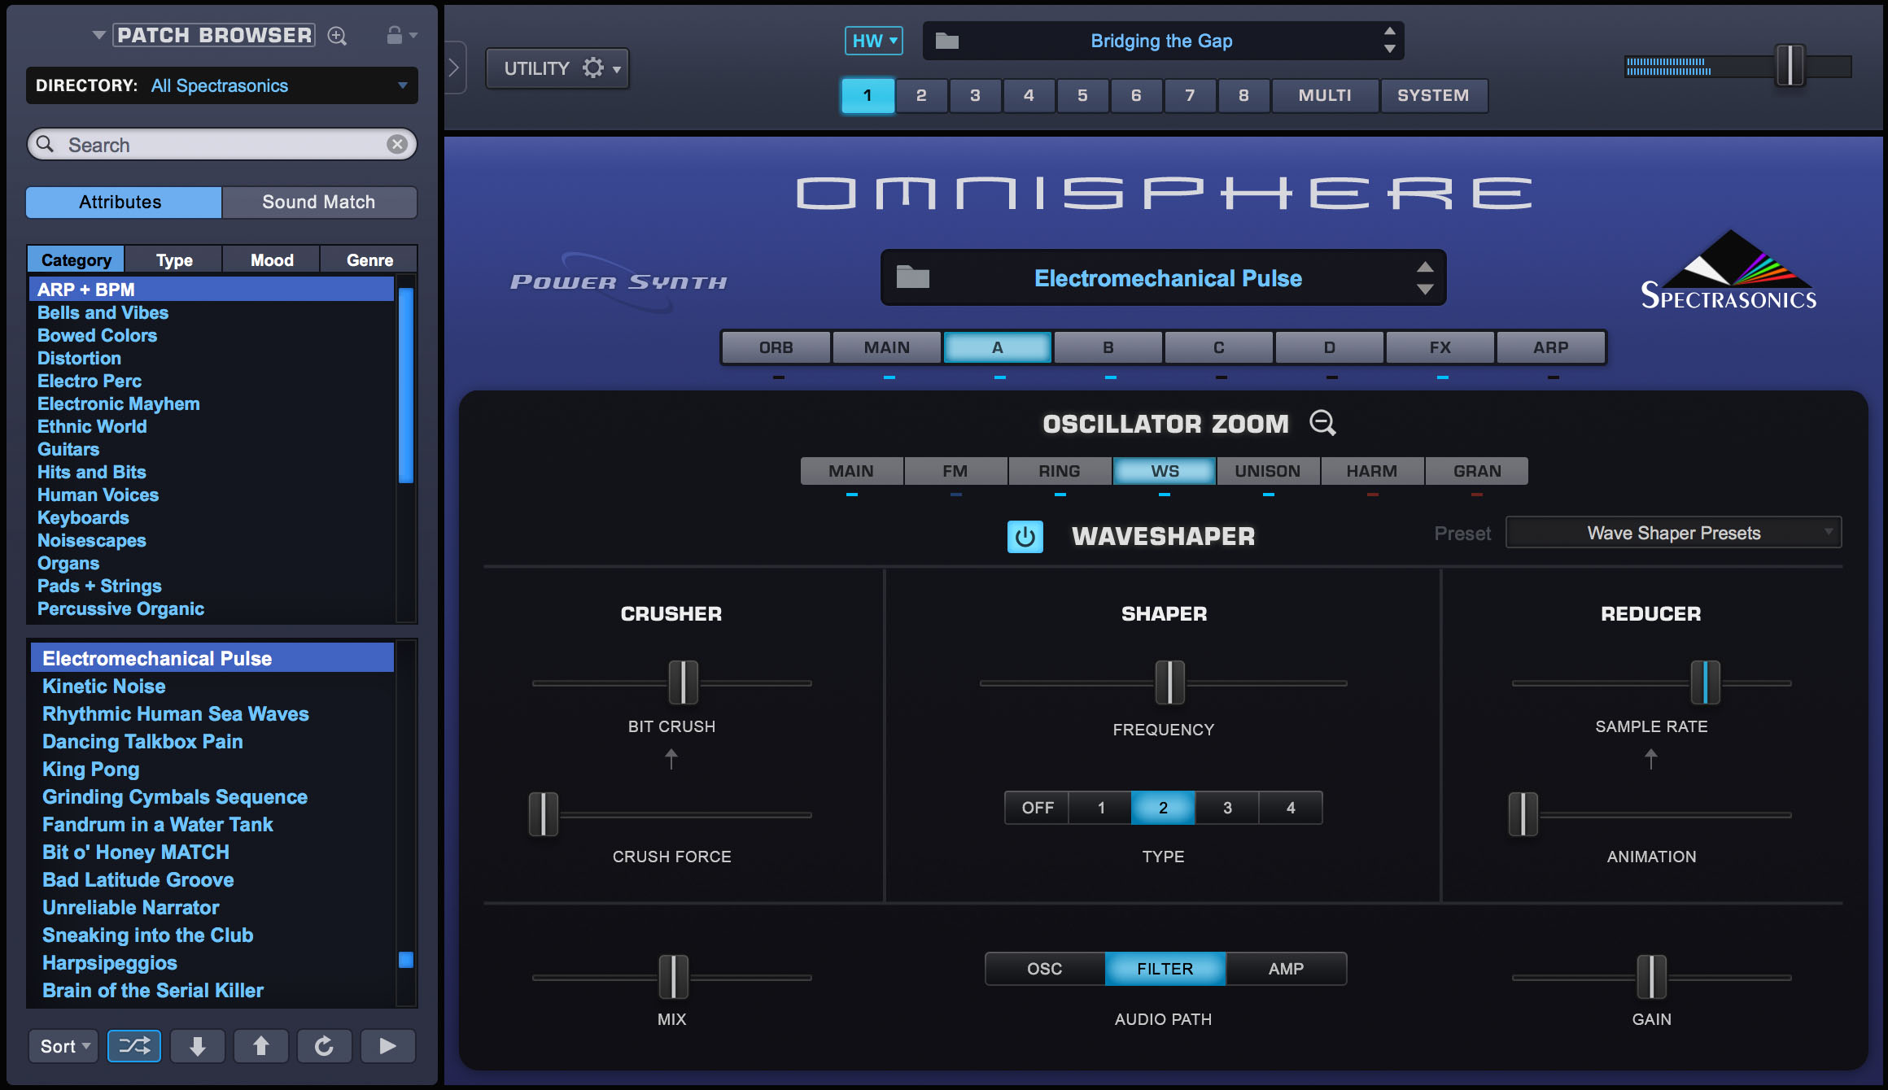Image resolution: width=1888 pixels, height=1090 pixels.
Task: Click the Gain slider handle
Action: (x=1652, y=977)
